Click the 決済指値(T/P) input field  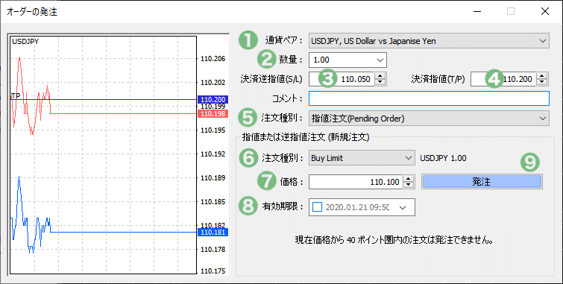503,79
